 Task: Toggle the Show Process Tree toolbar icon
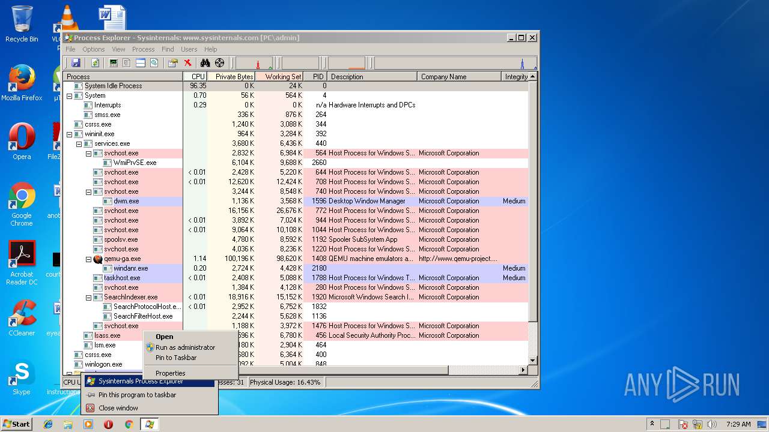[127, 63]
